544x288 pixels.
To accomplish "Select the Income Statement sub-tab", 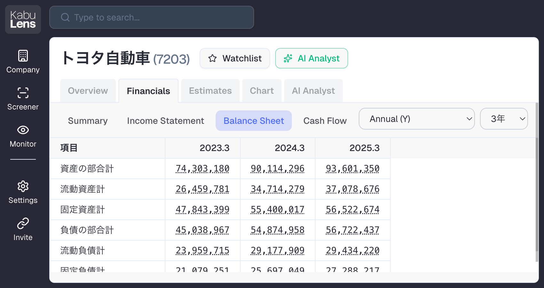I will coord(165,121).
